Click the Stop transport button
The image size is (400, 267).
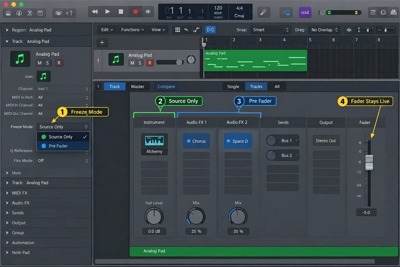121,12
